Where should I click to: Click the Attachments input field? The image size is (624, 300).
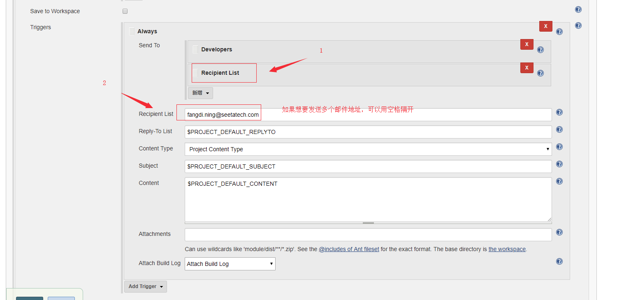click(368, 235)
